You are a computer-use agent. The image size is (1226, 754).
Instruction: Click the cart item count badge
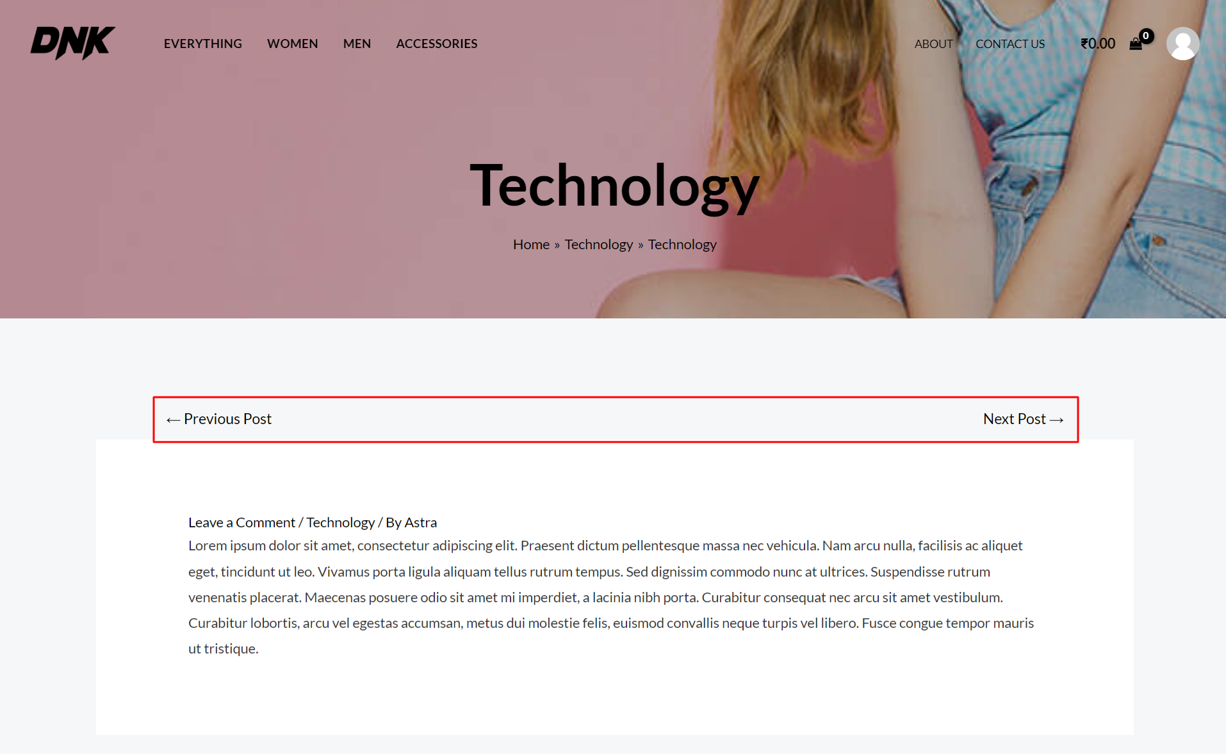[1146, 35]
